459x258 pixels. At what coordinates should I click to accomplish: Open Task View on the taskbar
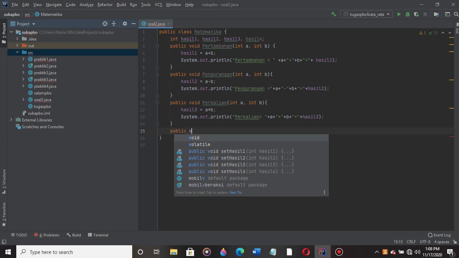157,252
